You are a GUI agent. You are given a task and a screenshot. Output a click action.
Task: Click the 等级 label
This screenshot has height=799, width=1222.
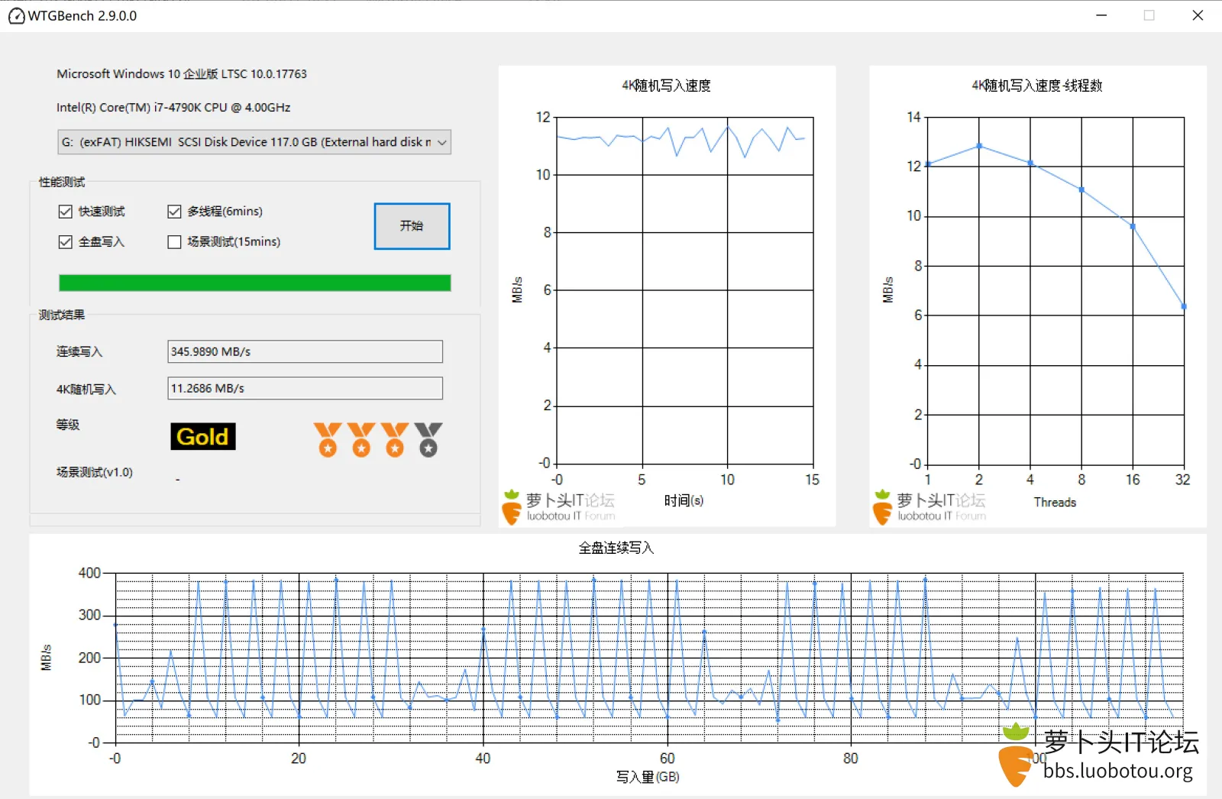coord(68,425)
